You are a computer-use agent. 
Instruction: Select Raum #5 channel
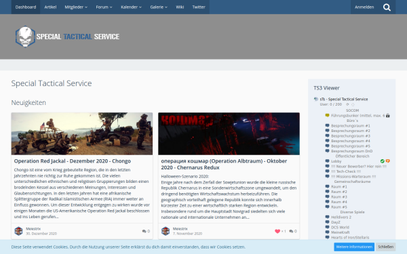tap(339, 207)
